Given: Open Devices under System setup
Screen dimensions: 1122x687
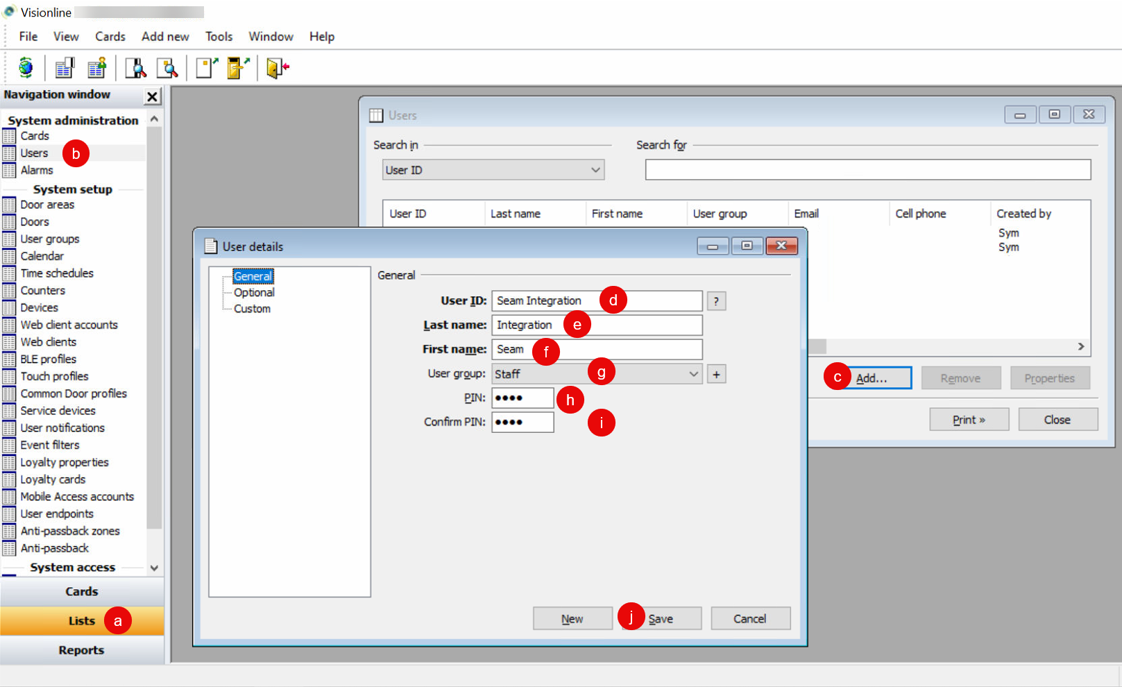Looking at the screenshot, I should (38, 307).
